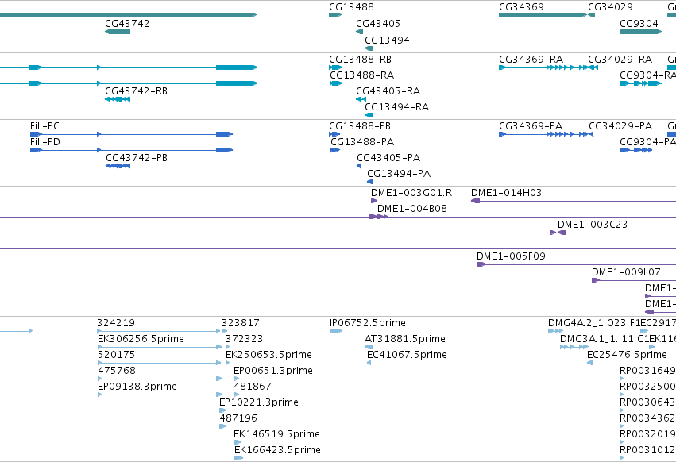The width and height of the screenshot is (676, 462).
Task: Click EST feature 372323
Action: tap(228, 347)
